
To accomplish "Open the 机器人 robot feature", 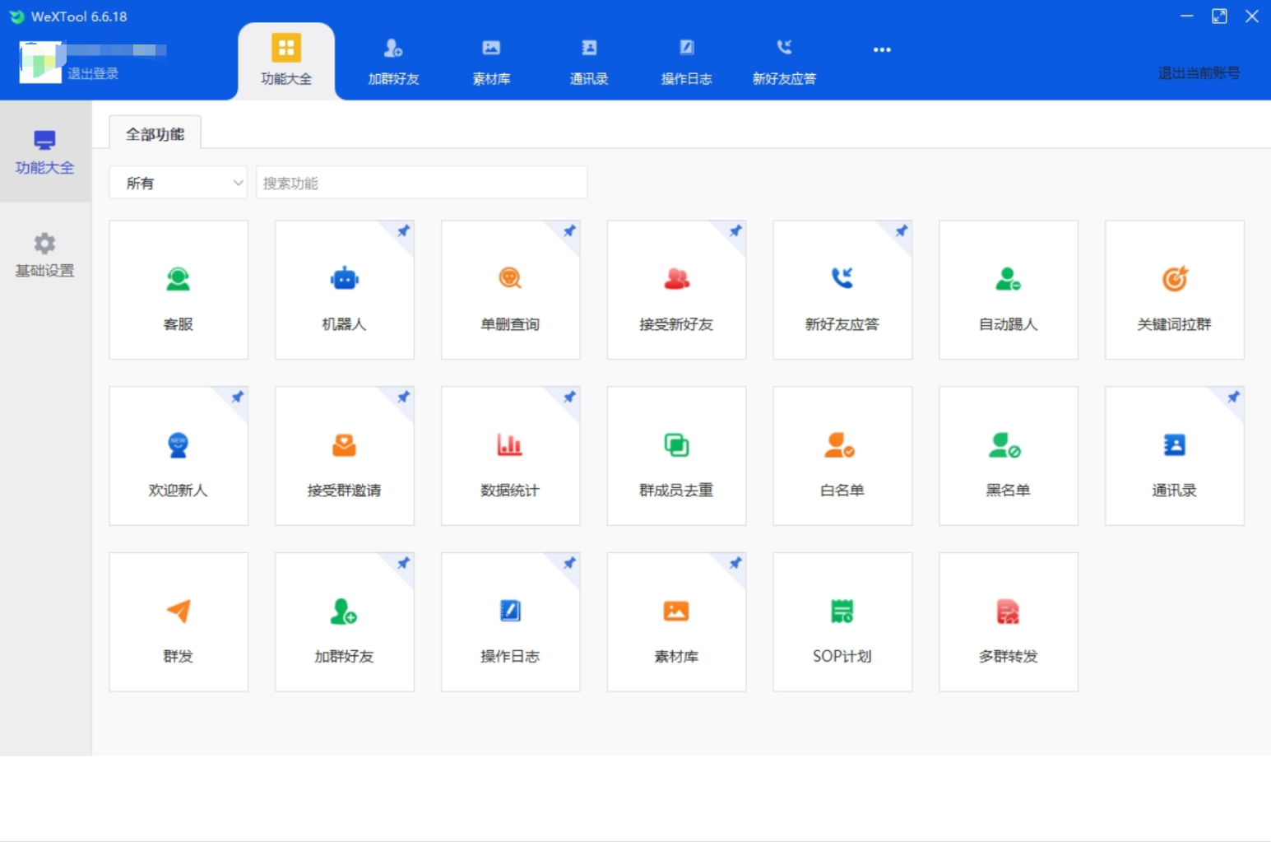I will point(344,290).
